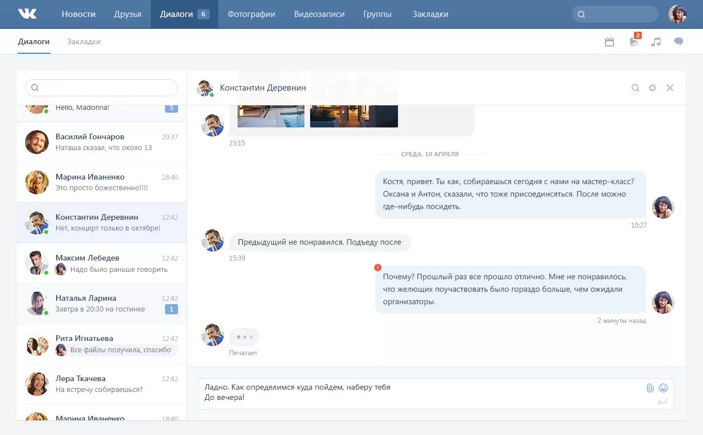The image size is (703, 435).
Task: Click sender avatar next to 10:27 message
Action: pyautogui.click(x=663, y=207)
